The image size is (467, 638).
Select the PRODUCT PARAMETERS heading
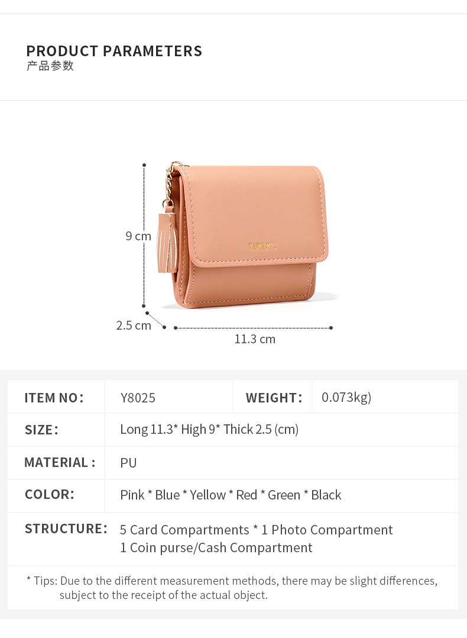(114, 51)
